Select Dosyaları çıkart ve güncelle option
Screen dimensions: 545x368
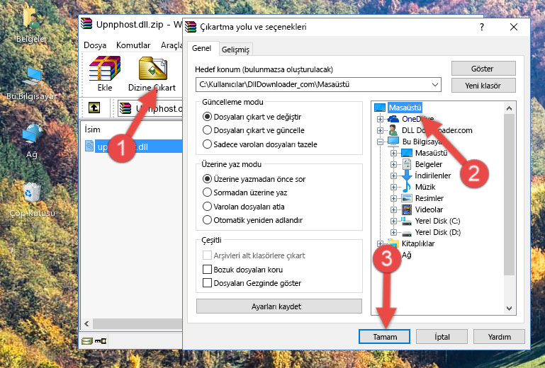[207, 130]
